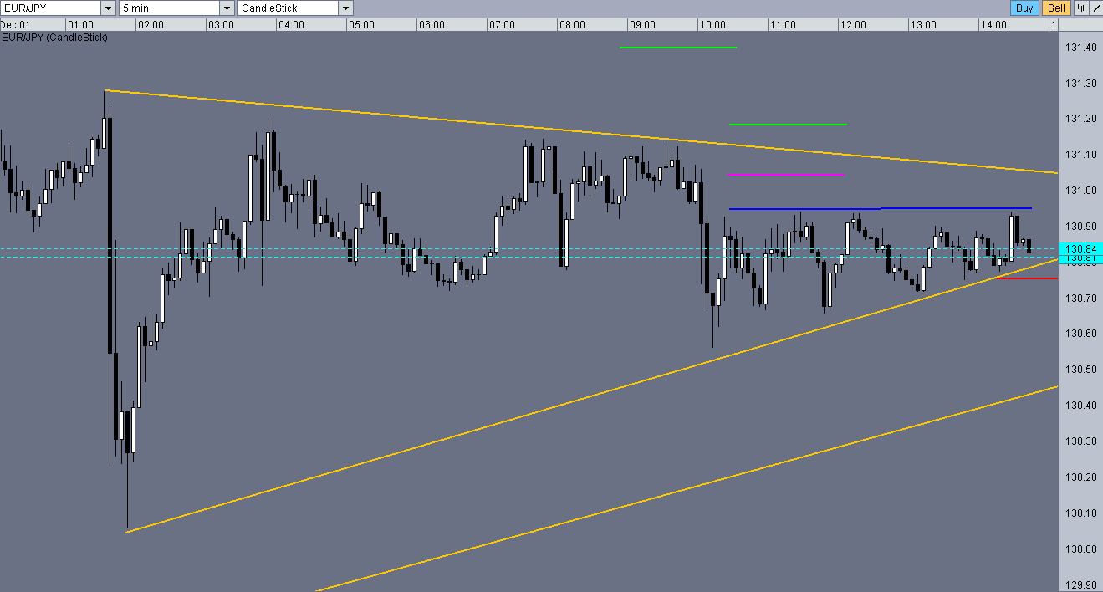1103x592 pixels.
Task: Click the 04:00 time axis label
Action: pyautogui.click(x=292, y=25)
